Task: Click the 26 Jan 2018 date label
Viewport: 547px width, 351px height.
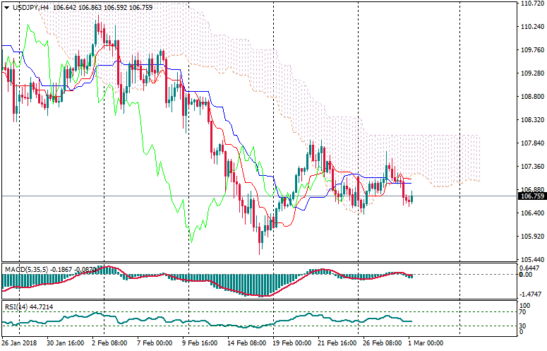Action: pos(20,343)
